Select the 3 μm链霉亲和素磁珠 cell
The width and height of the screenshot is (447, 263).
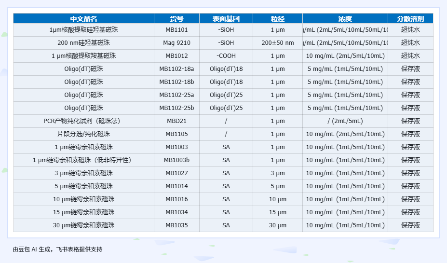(83, 173)
